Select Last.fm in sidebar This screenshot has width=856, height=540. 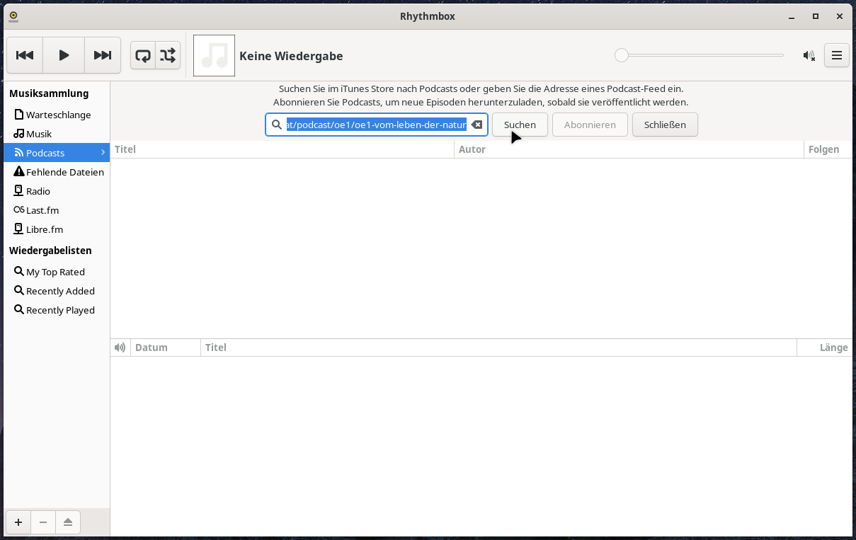coord(42,210)
